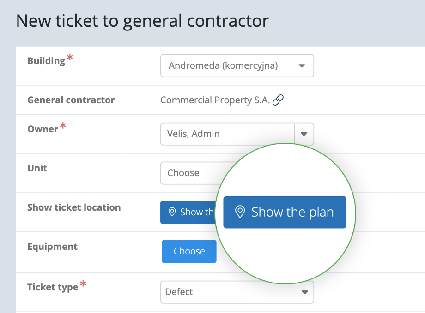425x313 pixels.
Task: Click the General contractor label
Action: [71, 100]
